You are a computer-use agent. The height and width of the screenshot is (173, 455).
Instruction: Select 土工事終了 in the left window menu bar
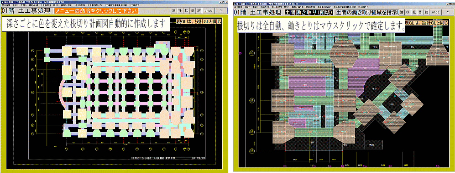134,5
